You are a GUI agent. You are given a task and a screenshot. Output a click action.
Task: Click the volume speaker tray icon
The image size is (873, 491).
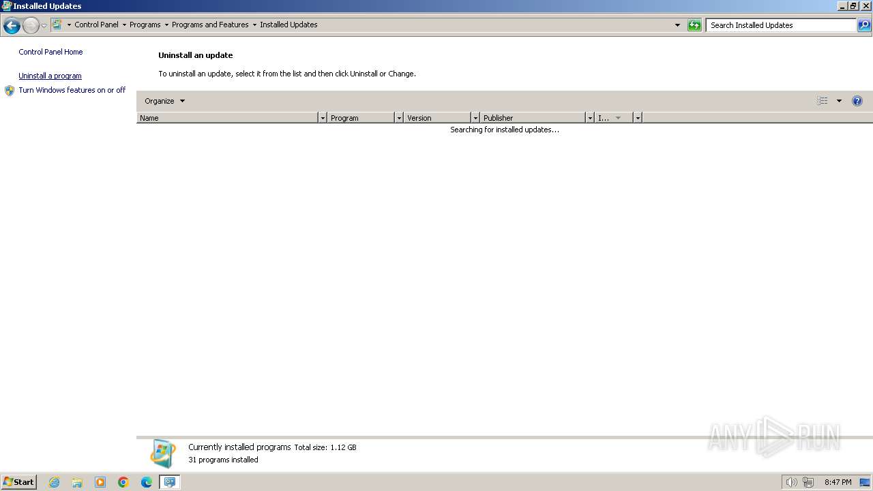click(x=791, y=482)
